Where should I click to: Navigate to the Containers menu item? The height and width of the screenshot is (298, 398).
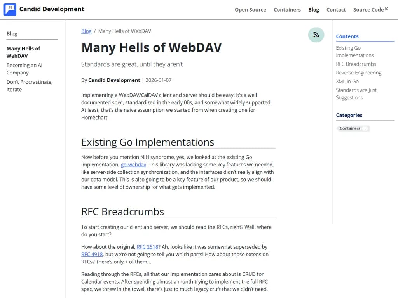tap(287, 10)
